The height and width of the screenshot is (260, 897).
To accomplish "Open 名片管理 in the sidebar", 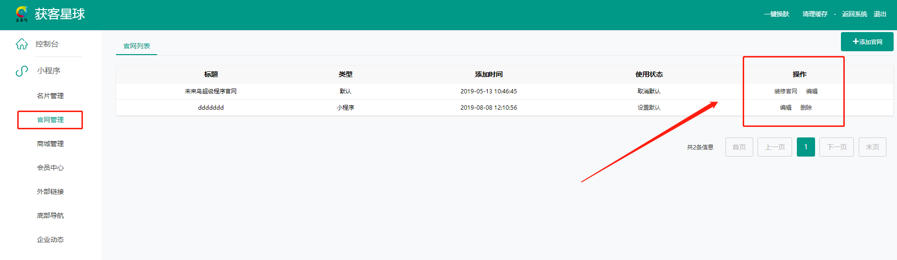I will click(50, 96).
